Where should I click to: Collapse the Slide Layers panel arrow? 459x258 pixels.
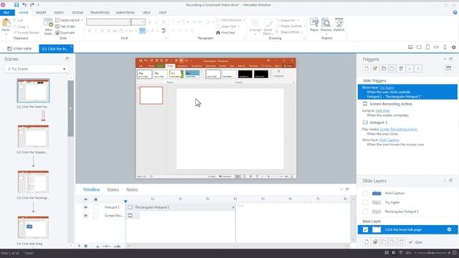pos(445,181)
